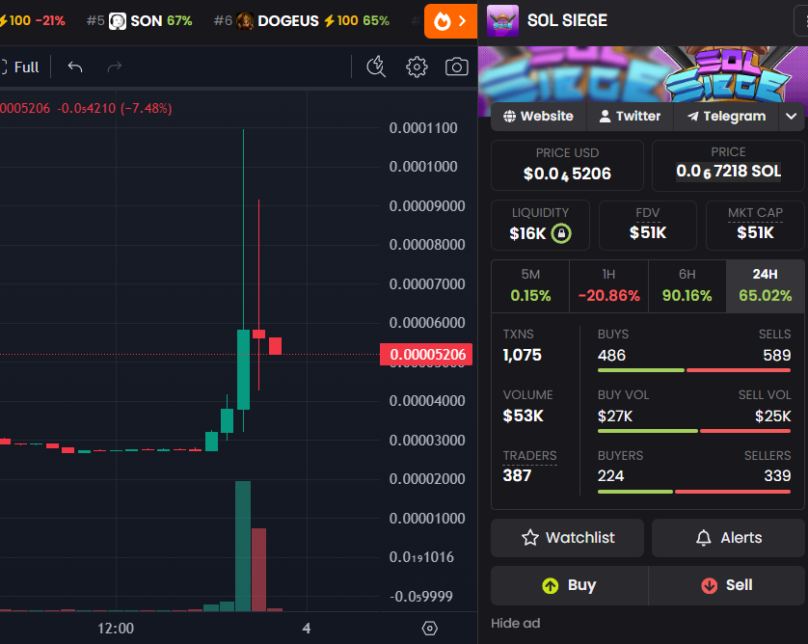Click the tall green candlestick
808x644 pixels.
(x=243, y=369)
